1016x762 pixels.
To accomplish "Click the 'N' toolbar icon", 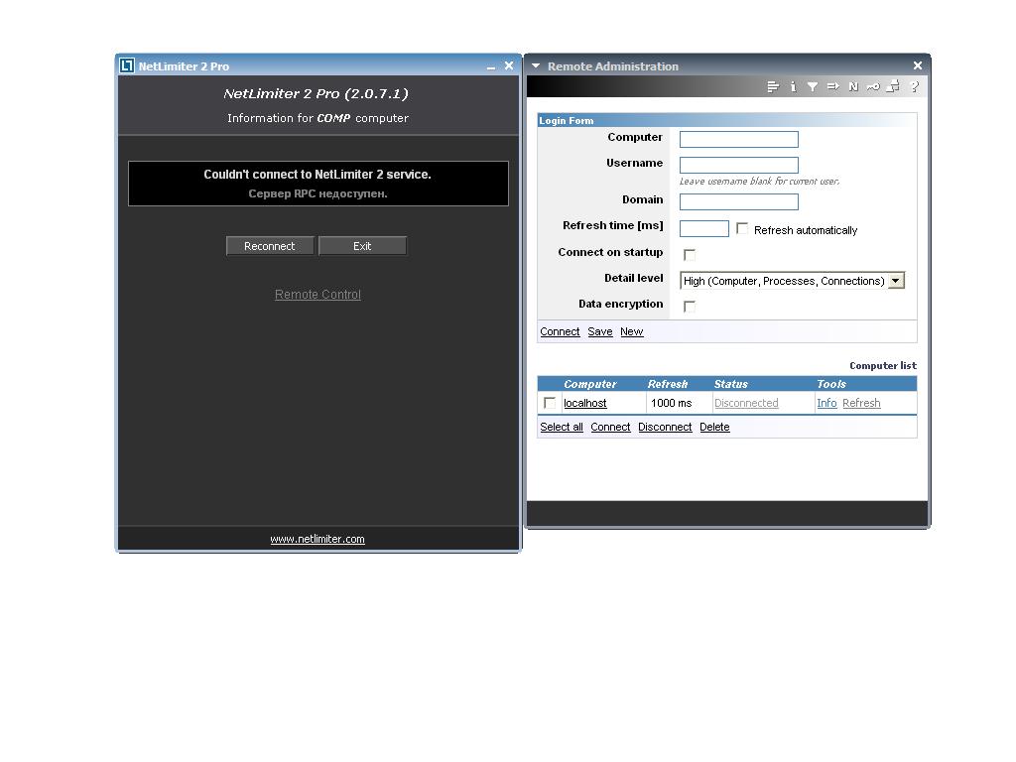I will click(x=852, y=87).
